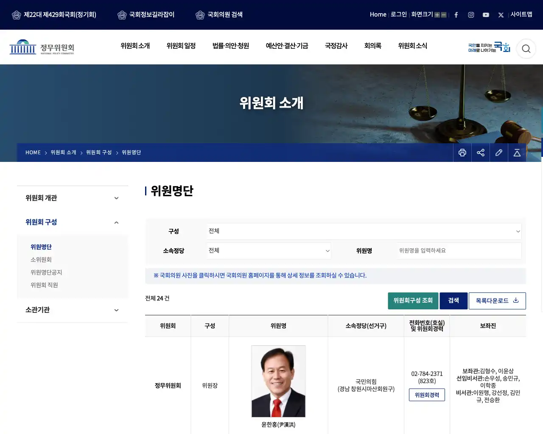Click the 윤한홍(尹漢洪) name text
543x434 pixels.
click(x=278, y=425)
